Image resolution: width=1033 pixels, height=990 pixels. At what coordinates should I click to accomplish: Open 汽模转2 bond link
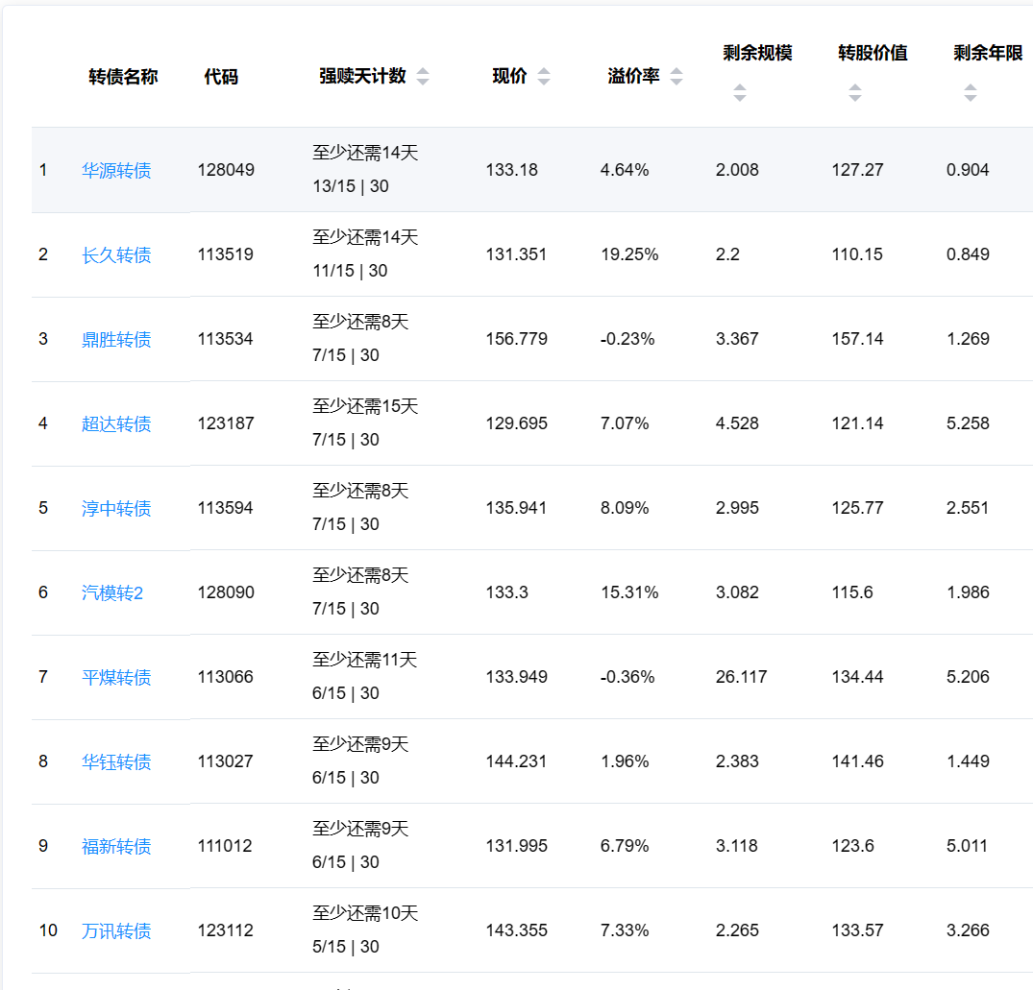click(112, 593)
